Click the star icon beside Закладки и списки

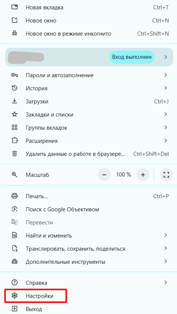click(15, 115)
